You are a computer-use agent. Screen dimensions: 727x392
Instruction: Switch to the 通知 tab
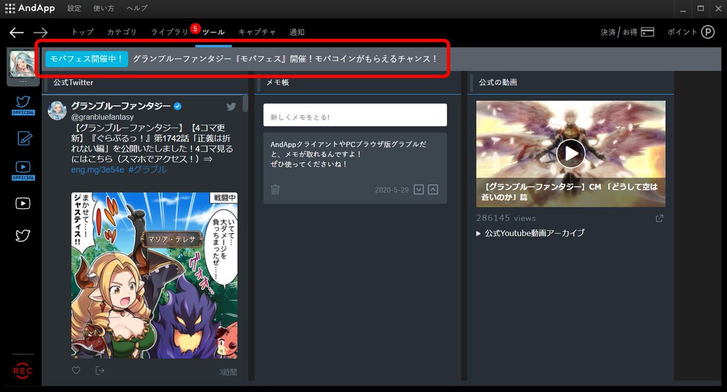point(297,33)
